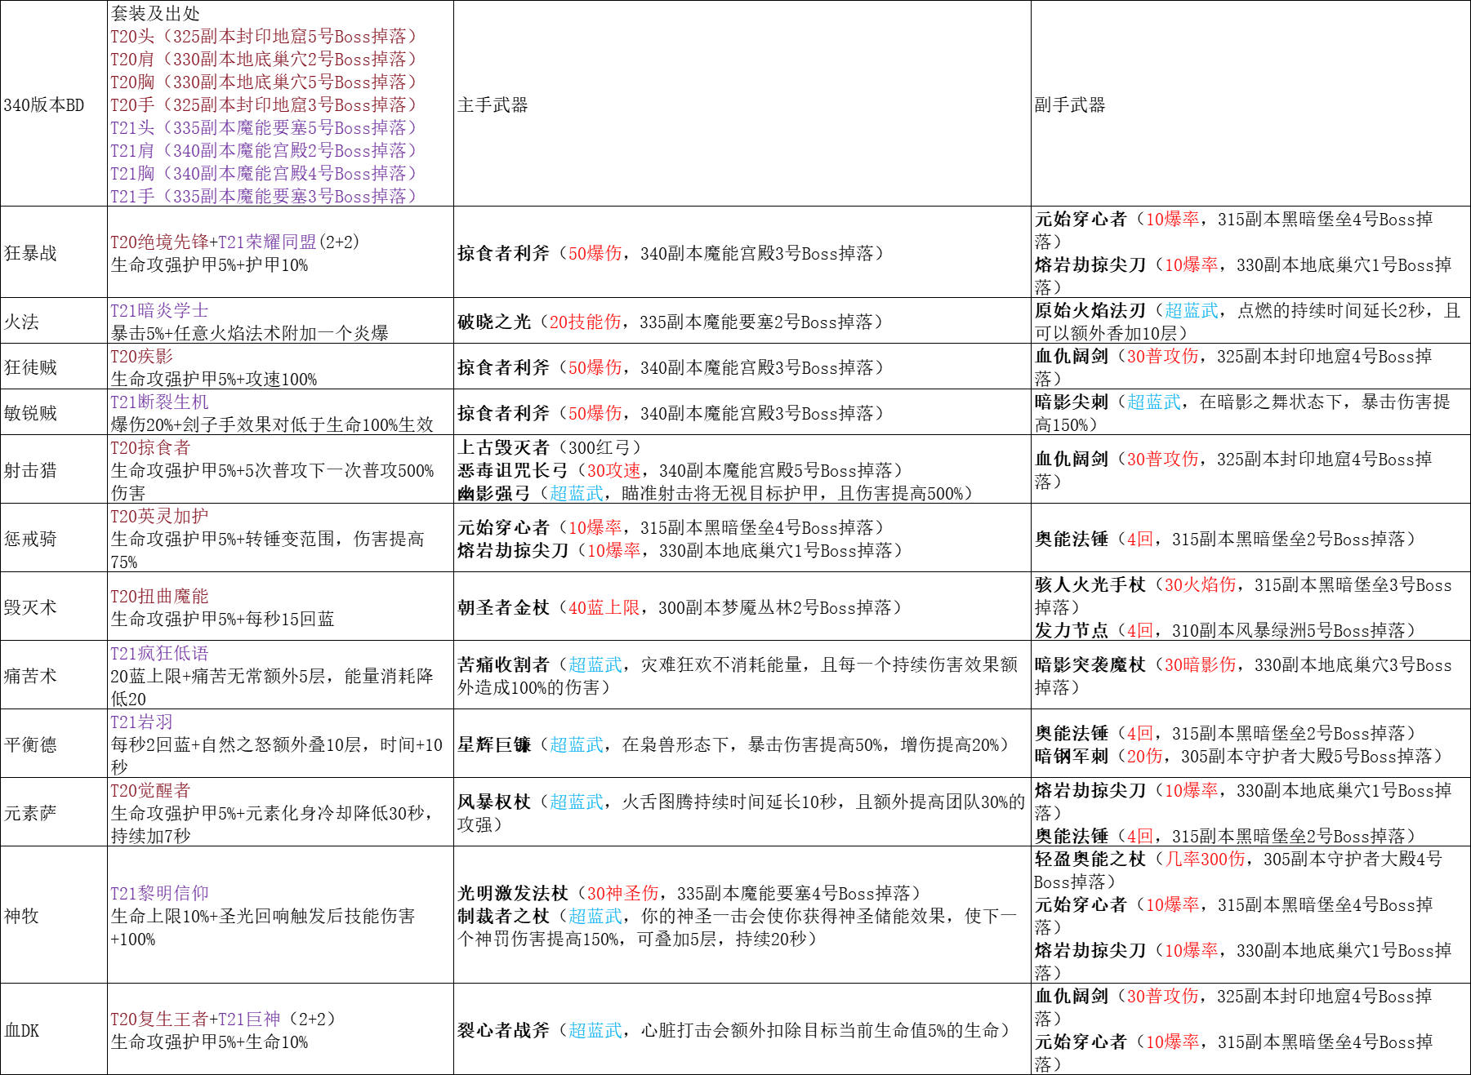The height and width of the screenshot is (1075, 1471).
Task: Click the T21暗炎学士 set cell
Action: [280, 321]
